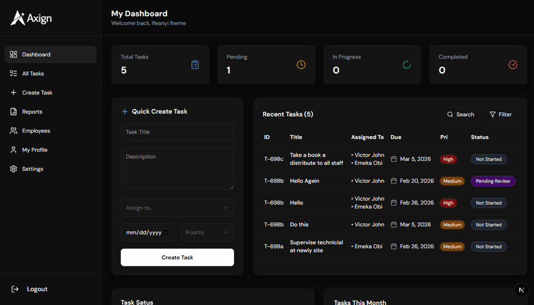The width and height of the screenshot is (534, 305).
Task: Click the Pending clock icon
Action: tap(301, 64)
